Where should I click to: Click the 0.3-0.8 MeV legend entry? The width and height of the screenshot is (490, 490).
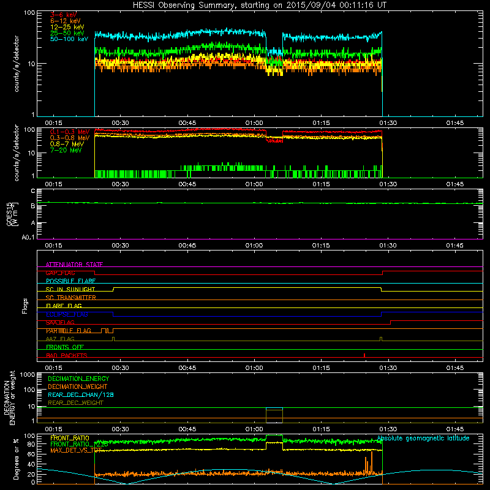[x=70, y=138]
